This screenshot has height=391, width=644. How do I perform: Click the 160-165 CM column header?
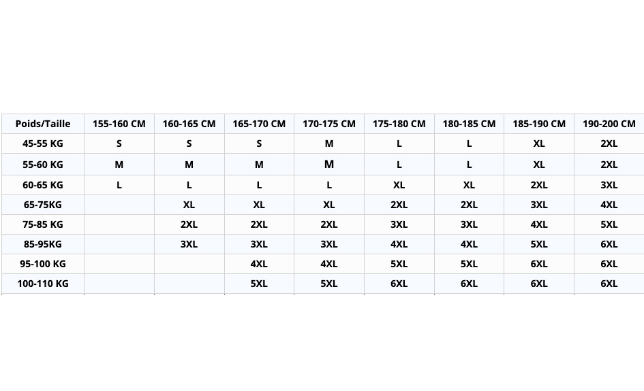(x=189, y=124)
